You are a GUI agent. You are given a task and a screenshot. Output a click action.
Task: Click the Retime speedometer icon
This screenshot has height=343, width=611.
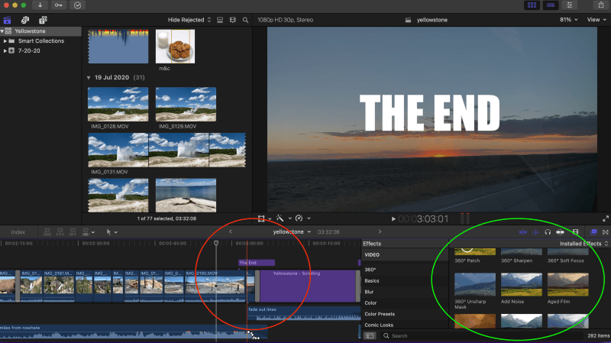click(299, 218)
